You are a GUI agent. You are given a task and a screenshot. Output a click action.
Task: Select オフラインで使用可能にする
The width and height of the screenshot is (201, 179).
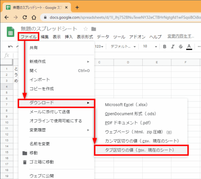coord(56,121)
